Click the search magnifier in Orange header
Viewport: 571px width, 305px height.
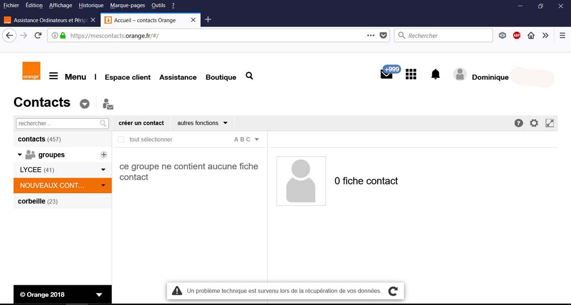click(x=249, y=76)
